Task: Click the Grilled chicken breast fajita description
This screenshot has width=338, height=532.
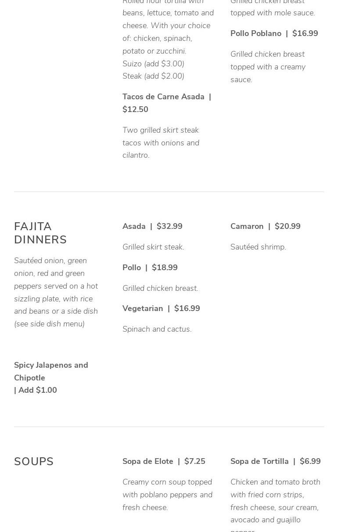Action: (x=160, y=288)
